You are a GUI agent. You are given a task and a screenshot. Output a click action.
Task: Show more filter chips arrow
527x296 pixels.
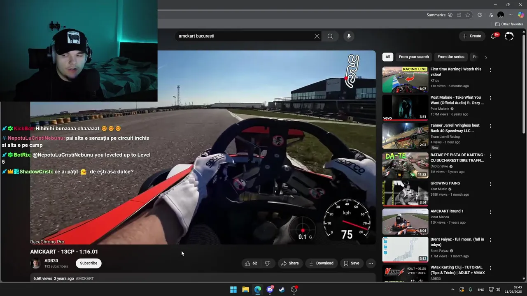[x=486, y=58]
